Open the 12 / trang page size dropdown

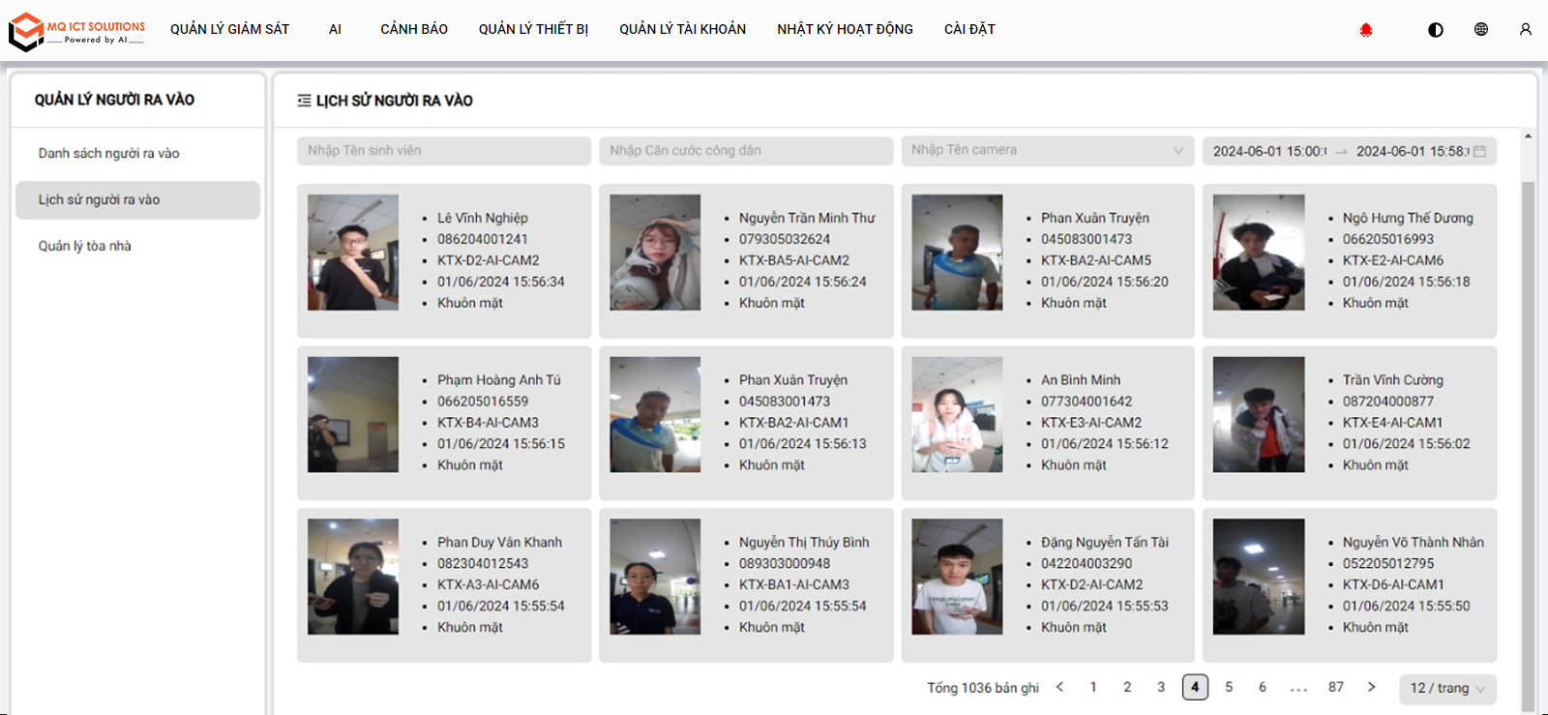coord(1446,688)
